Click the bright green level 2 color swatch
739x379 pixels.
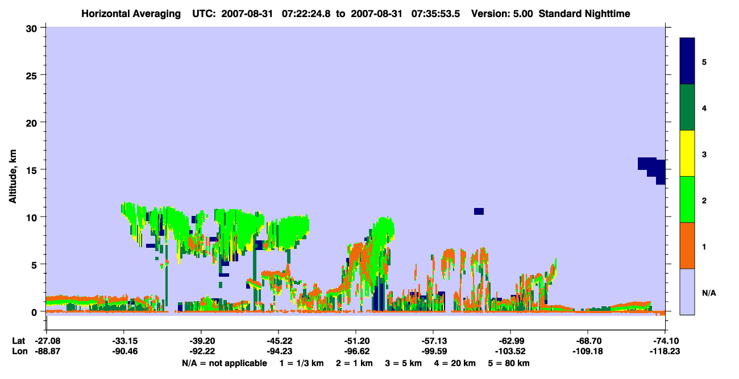687,199
